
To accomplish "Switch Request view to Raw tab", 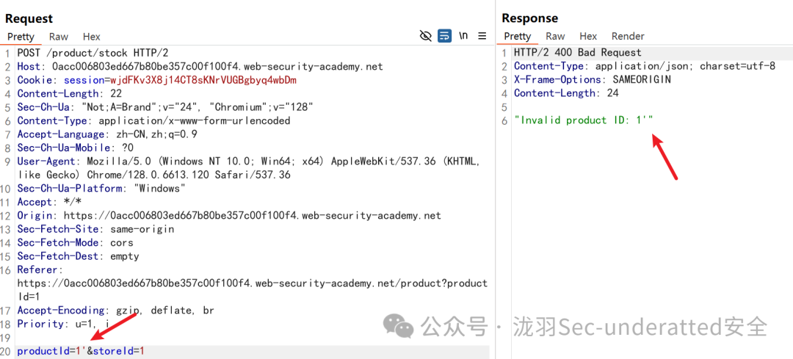I will click(59, 37).
